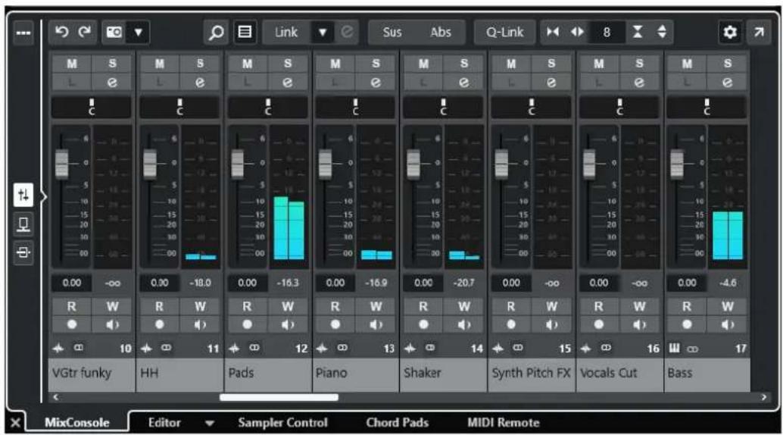The height and width of the screenshot is (435, 783).
Task: Toggle monitor speaker on Piano channel
Action: click(x=376, y=324)
